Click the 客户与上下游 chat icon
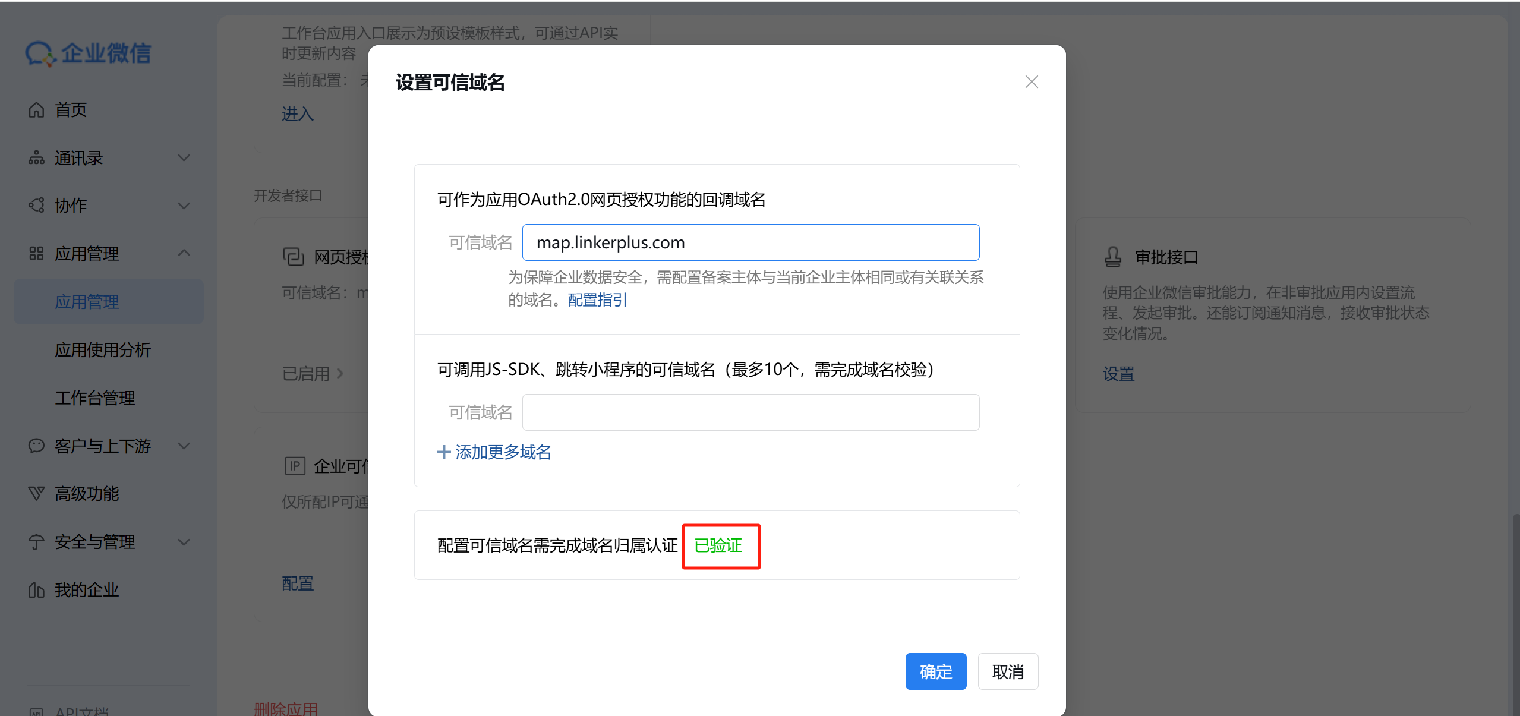Image resolution: width=1520 pixels, height=716 pixels. (x=36, y=446)
